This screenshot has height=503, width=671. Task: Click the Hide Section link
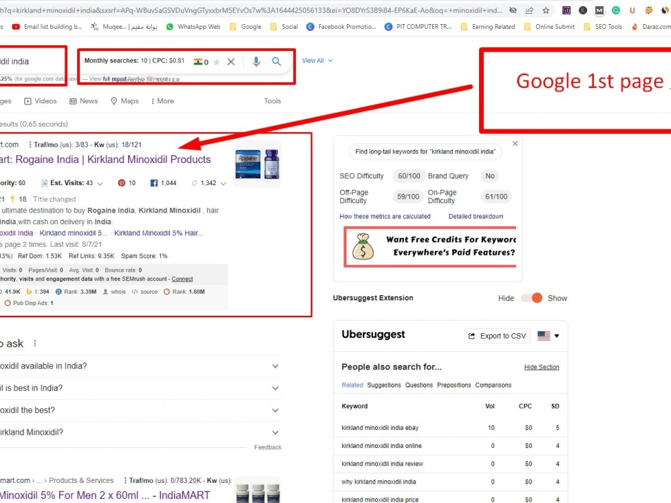[541, 367]
